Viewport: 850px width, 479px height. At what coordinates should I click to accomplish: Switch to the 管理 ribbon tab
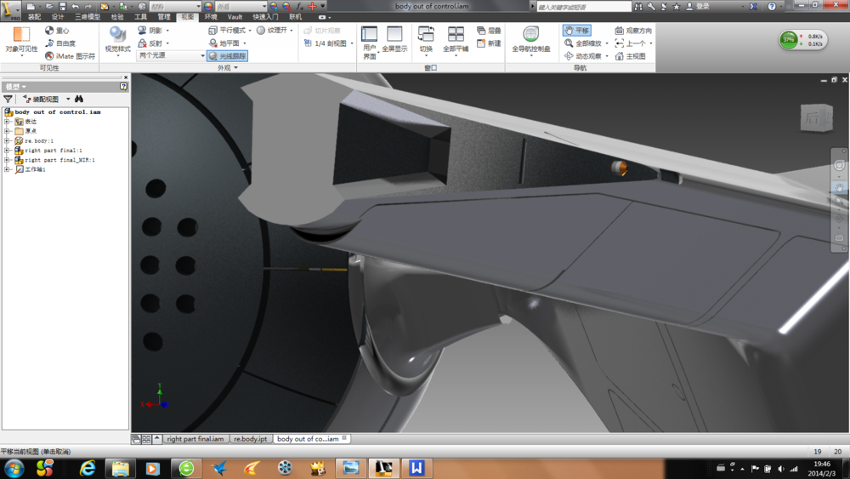(164, 17)
